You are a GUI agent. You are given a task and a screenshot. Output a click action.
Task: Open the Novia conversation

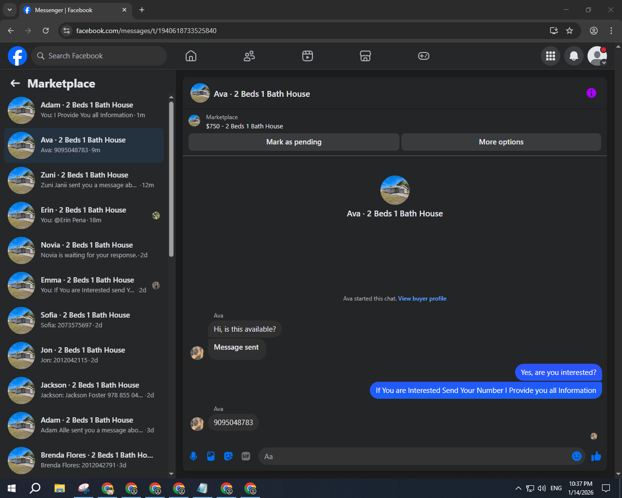click(x=84, y=250)
